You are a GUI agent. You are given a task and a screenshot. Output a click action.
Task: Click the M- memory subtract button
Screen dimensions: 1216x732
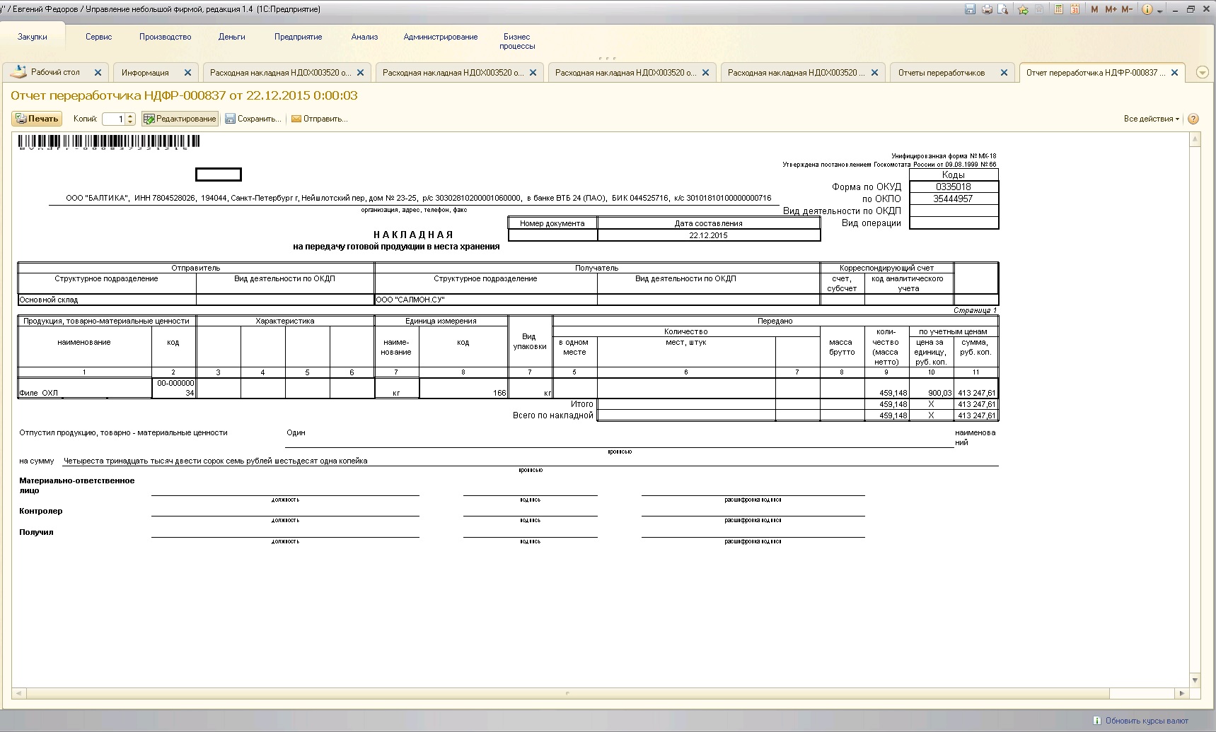[x=1127, y=9]
